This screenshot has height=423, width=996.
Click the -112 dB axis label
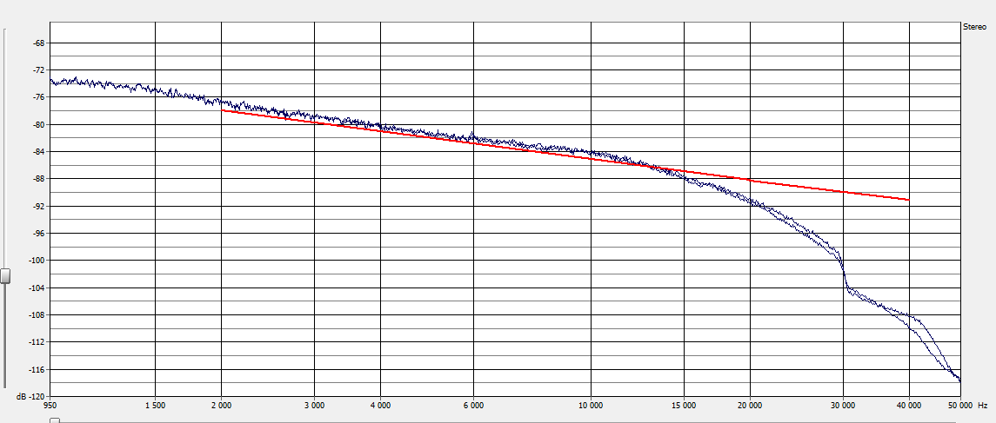(x=36, y=342)
